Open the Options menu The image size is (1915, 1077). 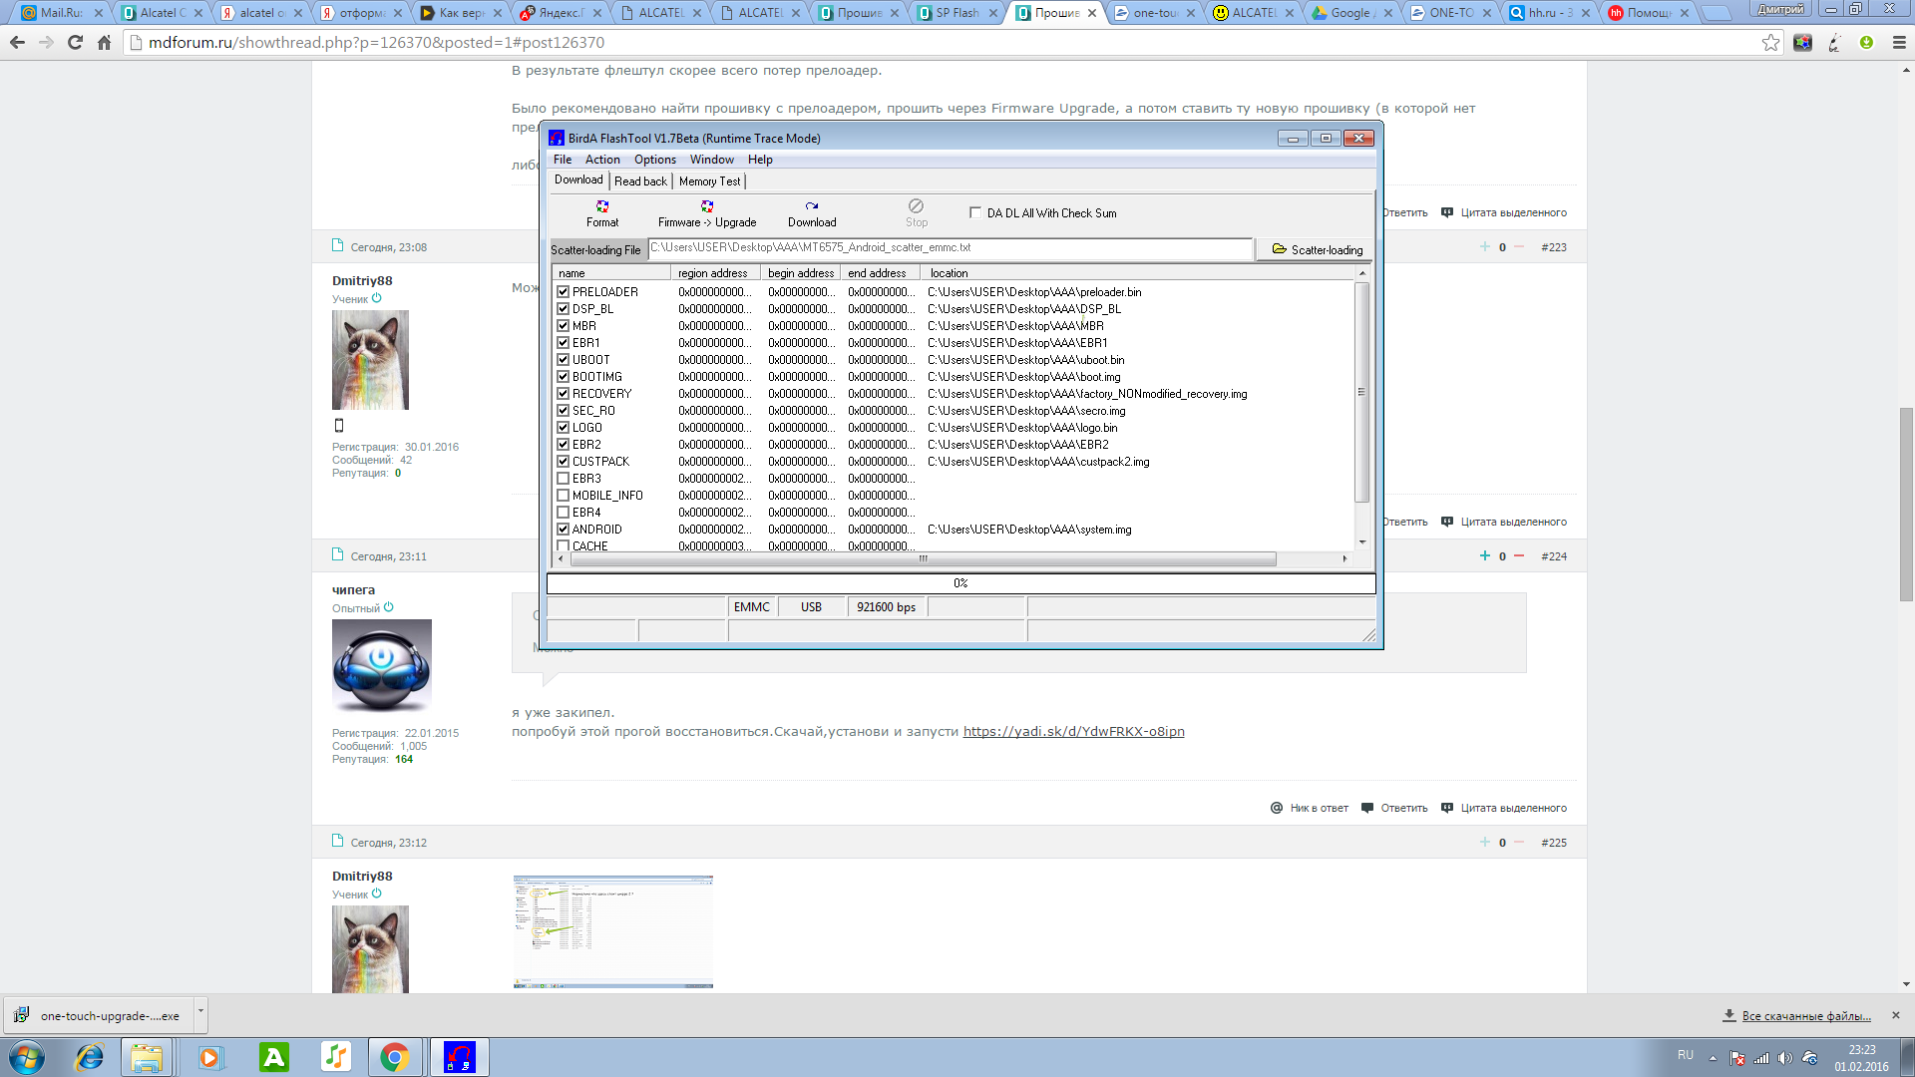(x=654, y=160)
